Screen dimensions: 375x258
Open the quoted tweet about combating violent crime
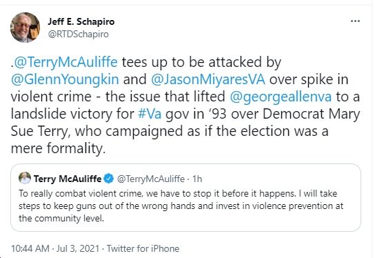coord(185,197)
